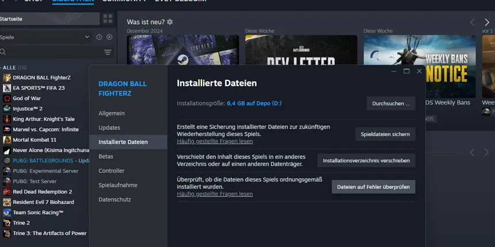Open the Spiele category dropdown
The height and width of the screenshot is (247, 495).
pyautogui.click(x=46, y=37)
